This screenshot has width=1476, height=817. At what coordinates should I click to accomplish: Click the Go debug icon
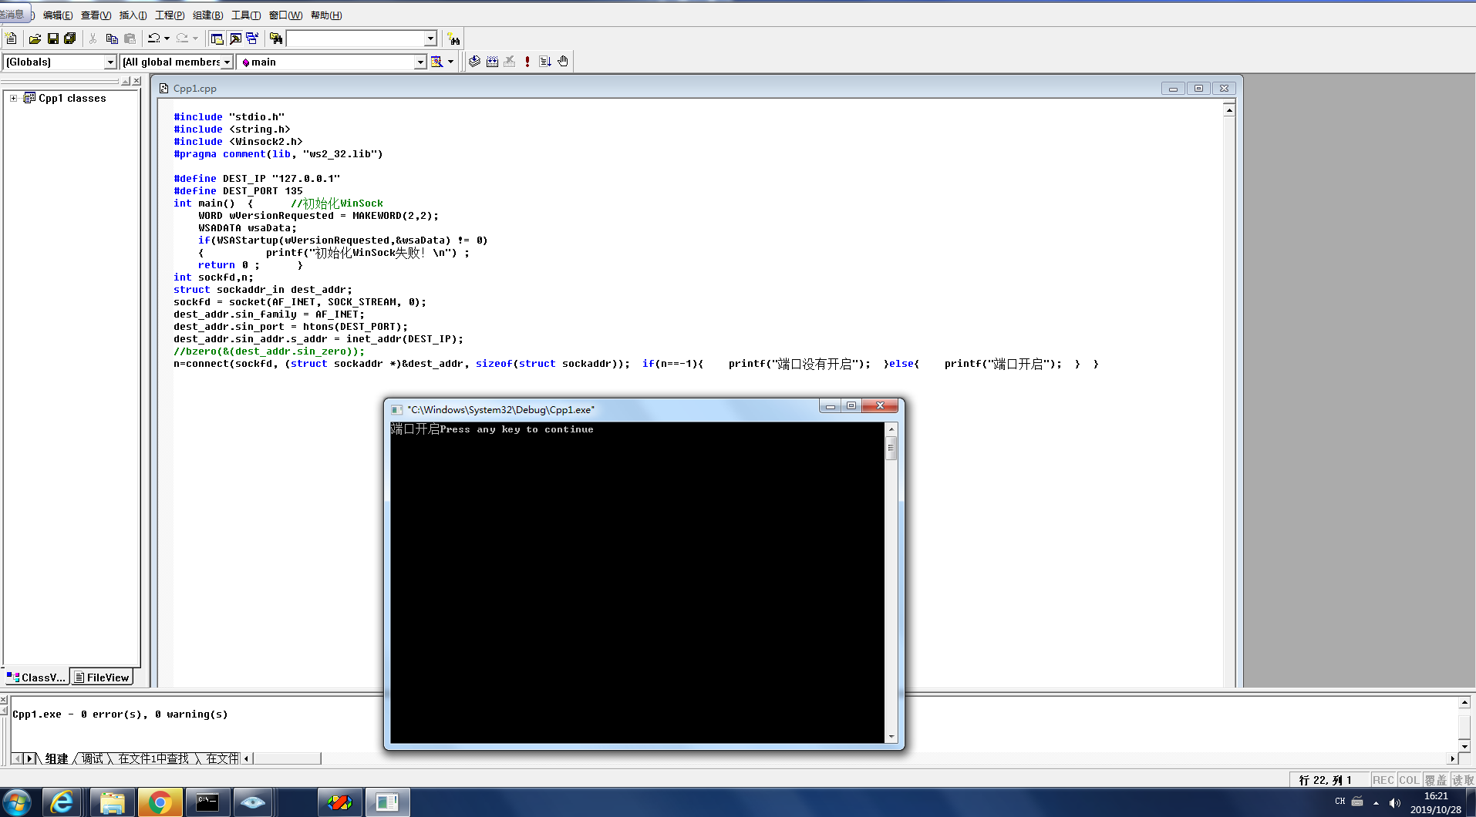click(545, 62)
